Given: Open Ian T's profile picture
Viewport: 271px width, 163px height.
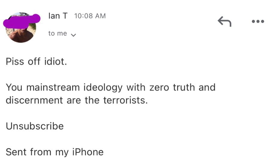Looking at the screenshot, I should tap(21, 28).
